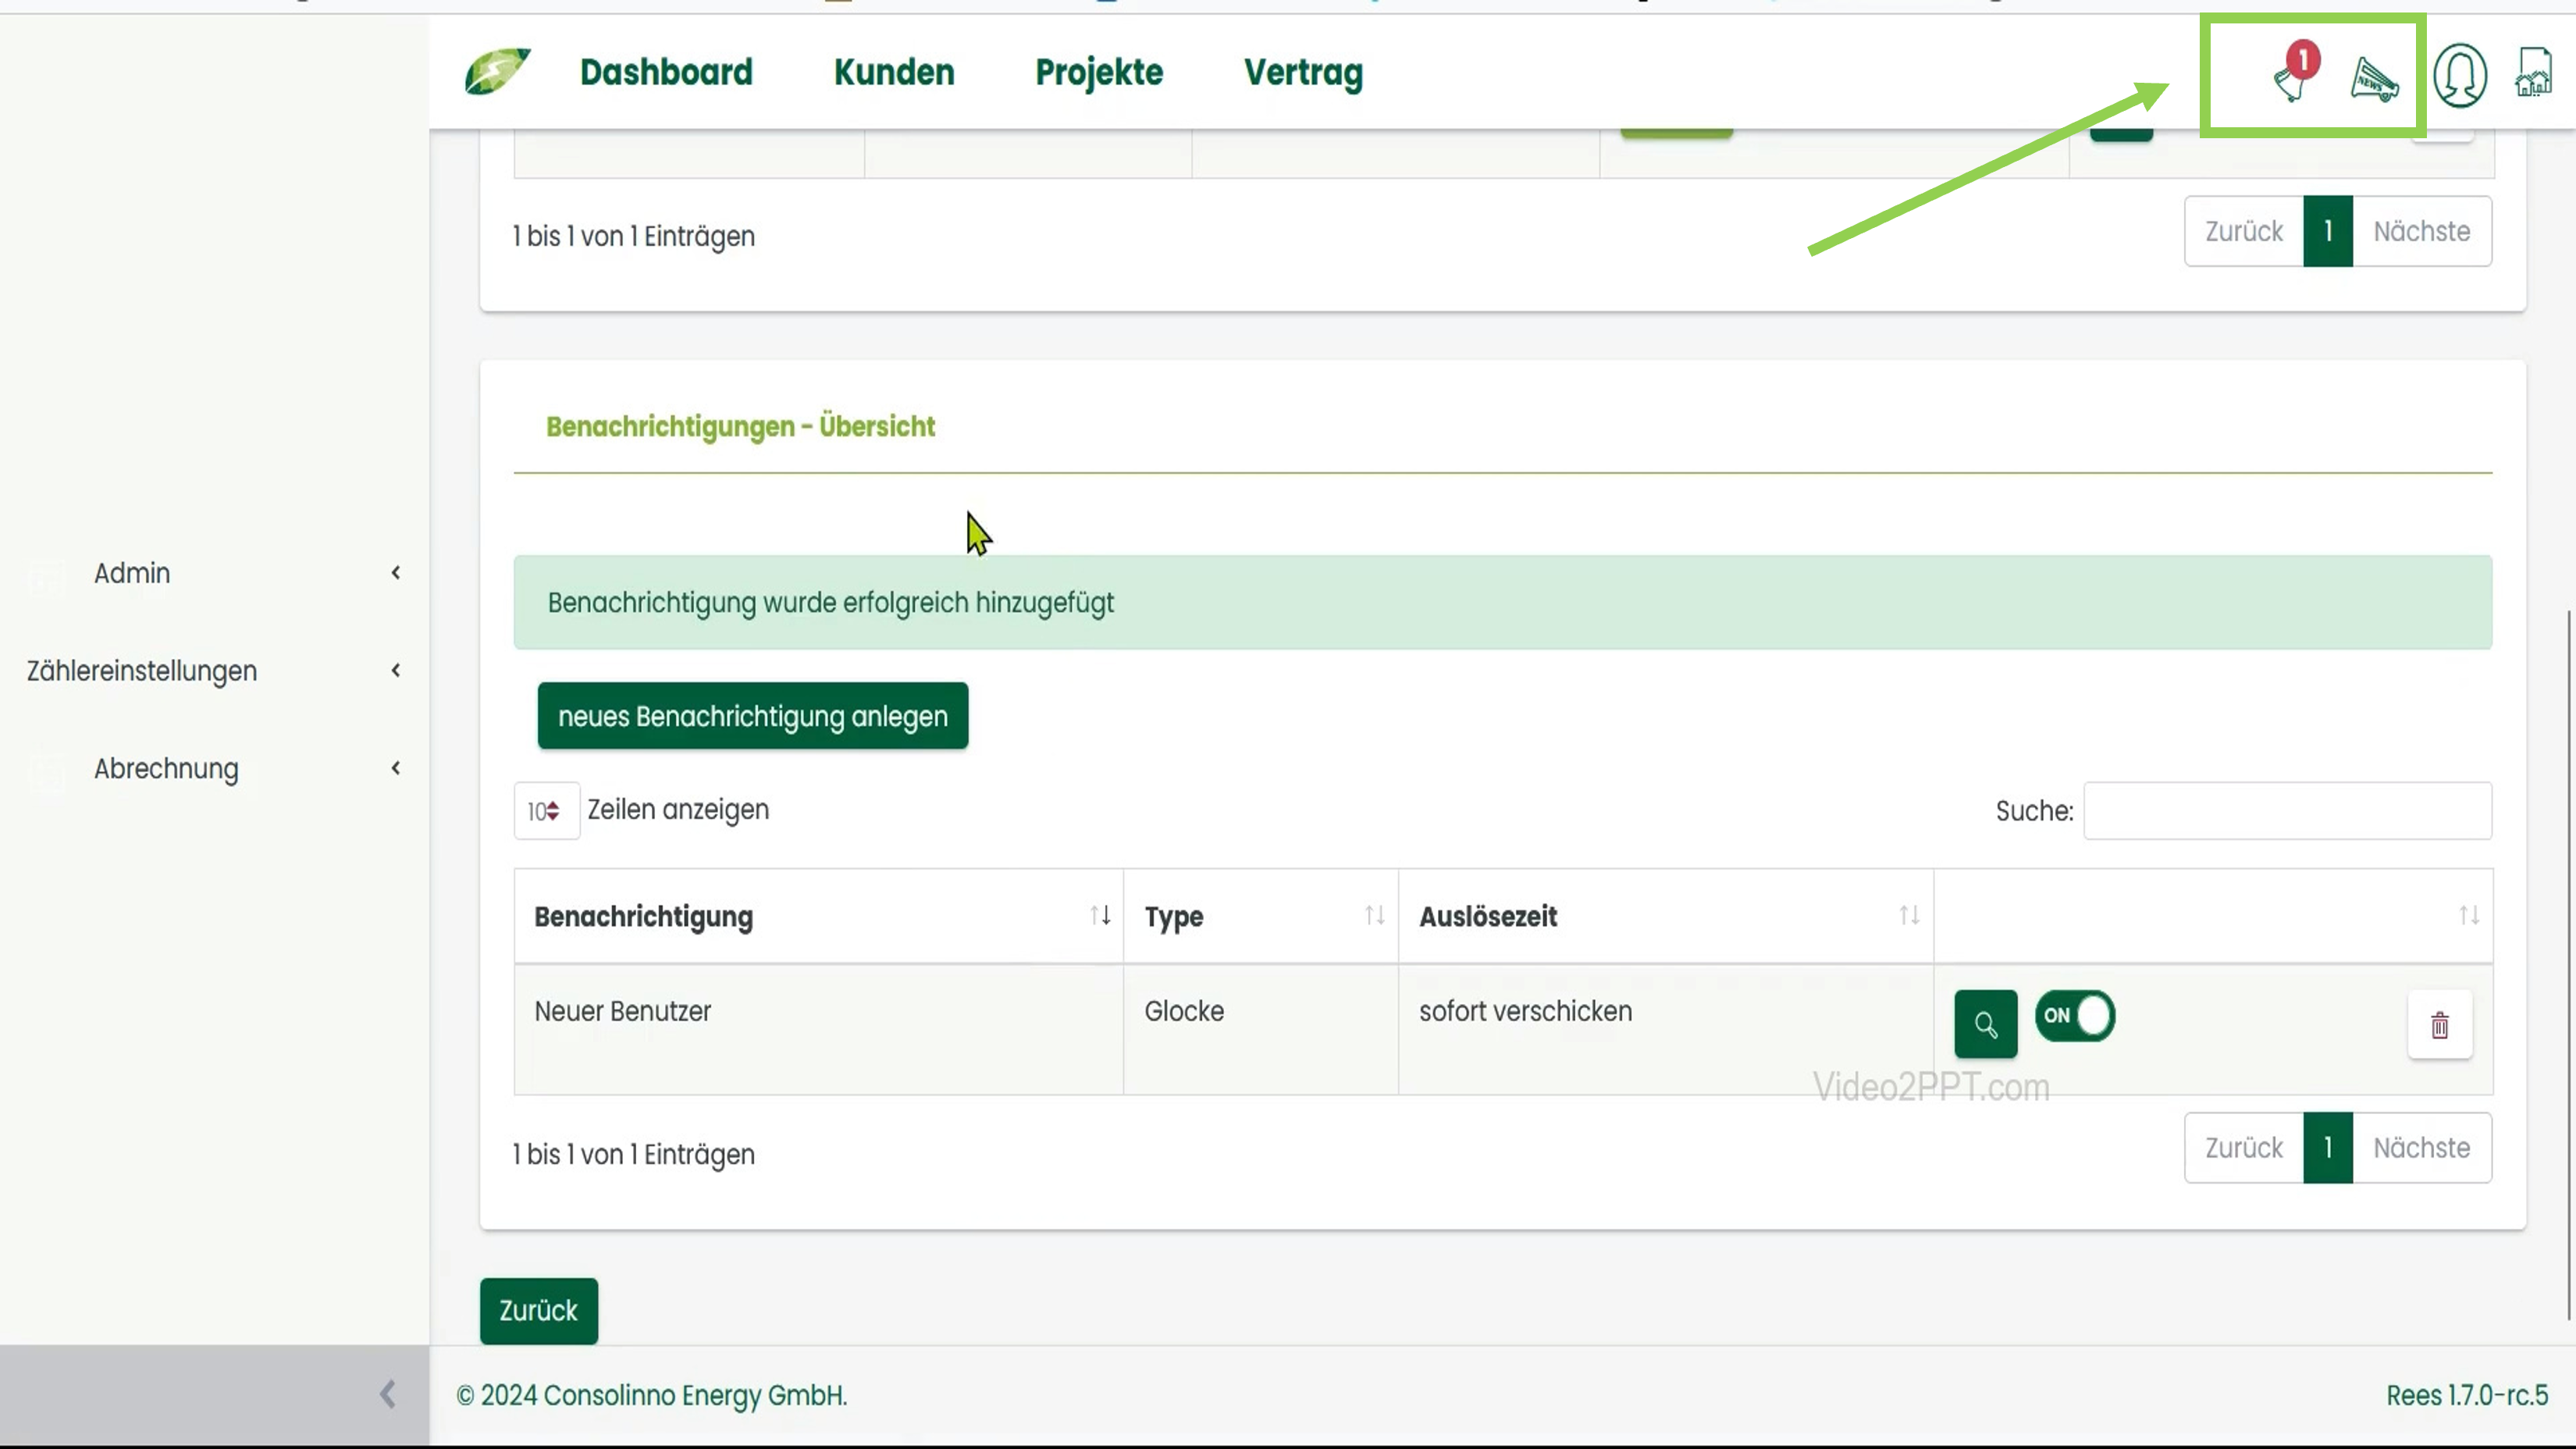This screenshot has width=2576, height=1449.
Task: Open the news megaphone icon
Action: point(2373,78)
